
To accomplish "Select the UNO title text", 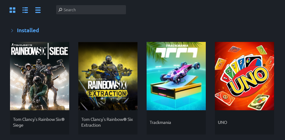I will [x=222, y=122].
